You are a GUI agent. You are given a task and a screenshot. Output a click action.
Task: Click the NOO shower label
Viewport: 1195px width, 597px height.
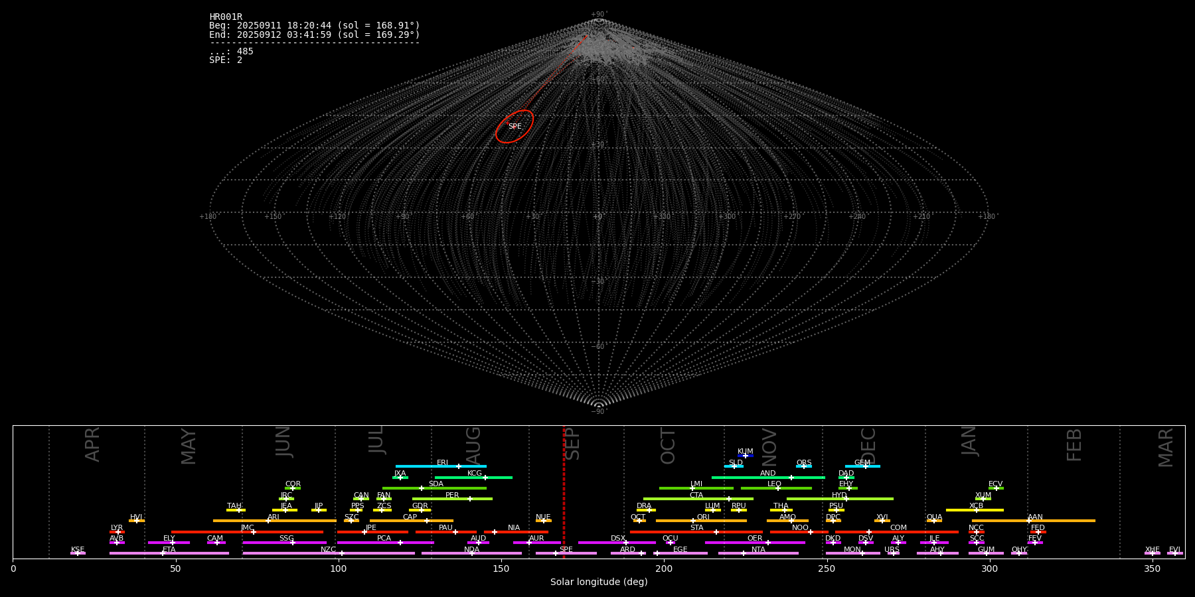point(800,528)
